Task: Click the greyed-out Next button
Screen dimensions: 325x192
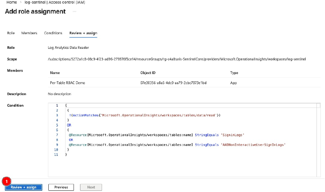Action: (x=91, y=187)
